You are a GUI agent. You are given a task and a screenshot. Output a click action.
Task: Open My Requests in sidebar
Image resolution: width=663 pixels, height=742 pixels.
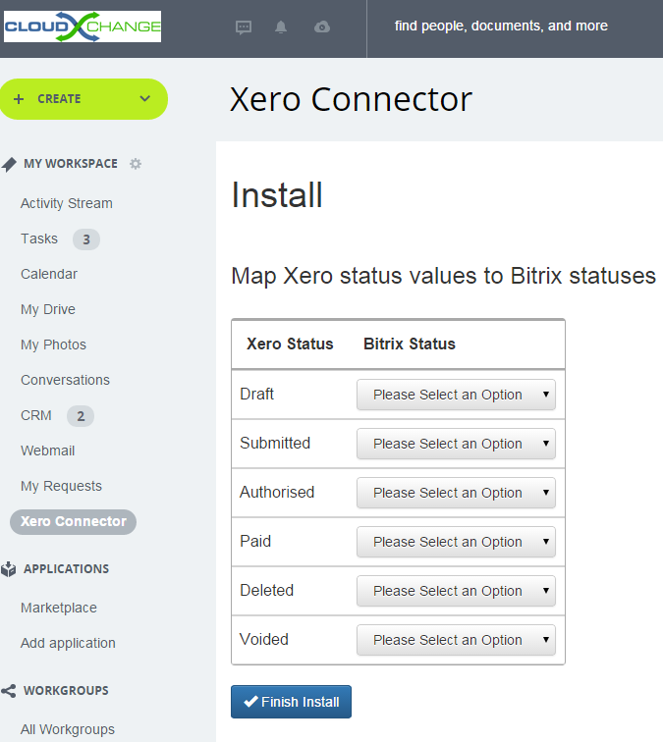(x=61, y=487)
